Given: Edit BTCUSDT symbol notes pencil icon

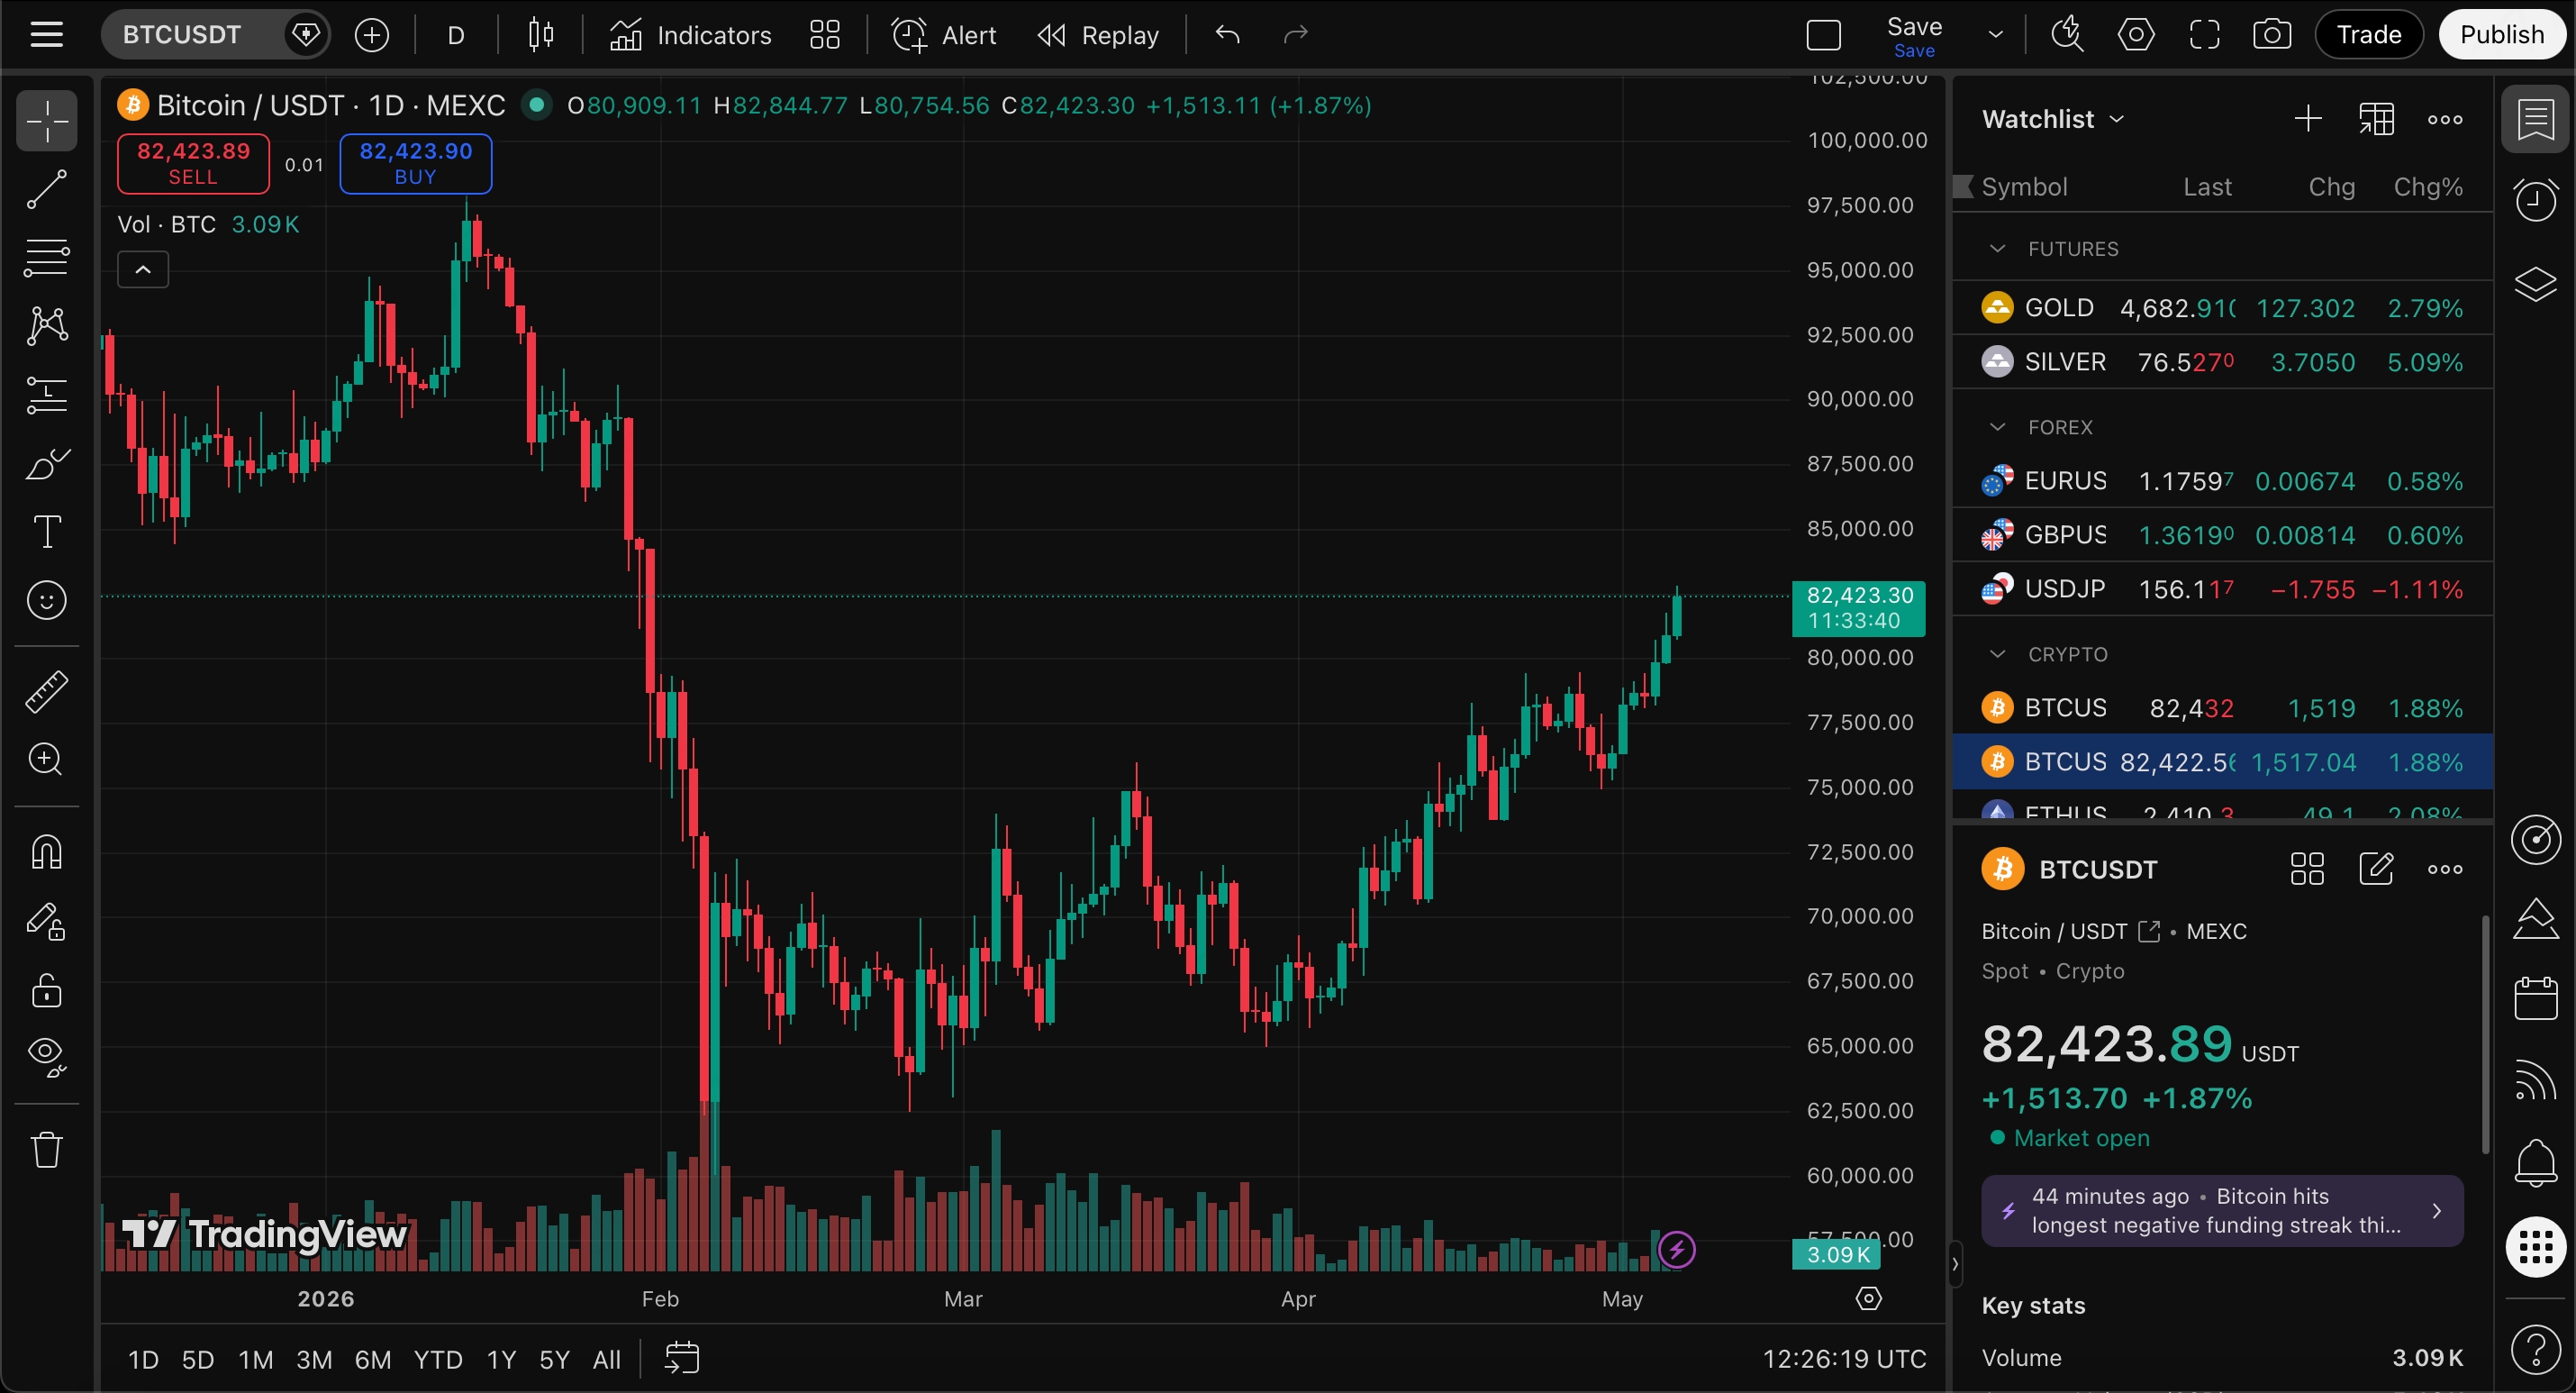Looking at the screenshot, I should 2376,869.
